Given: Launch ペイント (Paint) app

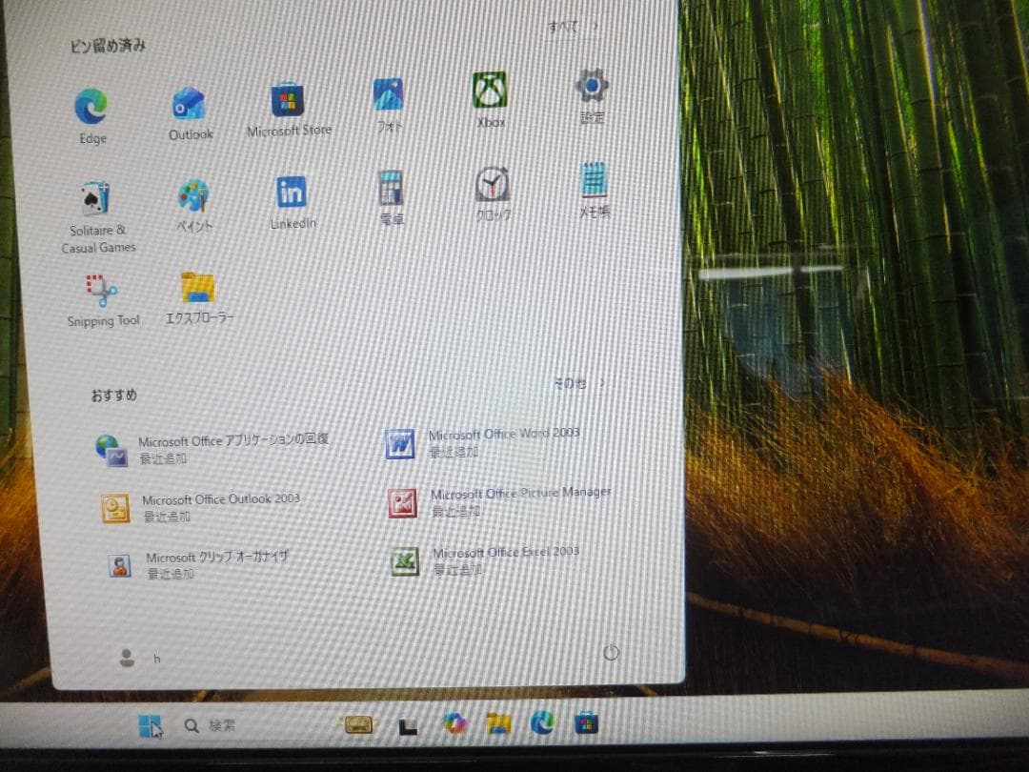Looking at the screenshot, I should 193,206.
